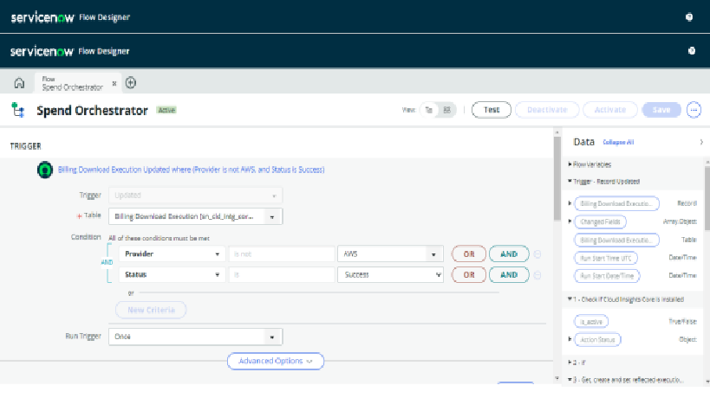710x398 pixels.
Task: Click the Save button
Action: click(661, 110)
